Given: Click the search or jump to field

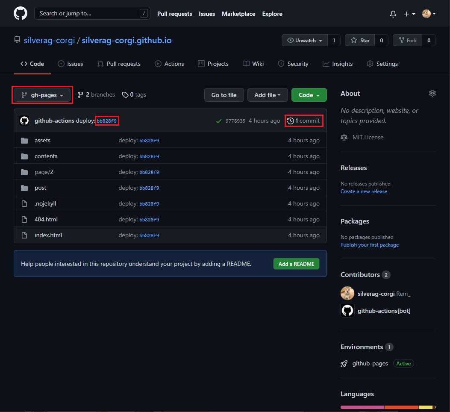Looking at the screenshot, I should pos(92,13).
